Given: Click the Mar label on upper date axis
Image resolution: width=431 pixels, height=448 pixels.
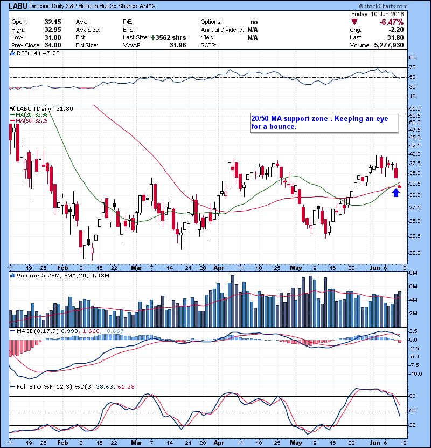Looking at the screenshot, I should pos(137,268).
